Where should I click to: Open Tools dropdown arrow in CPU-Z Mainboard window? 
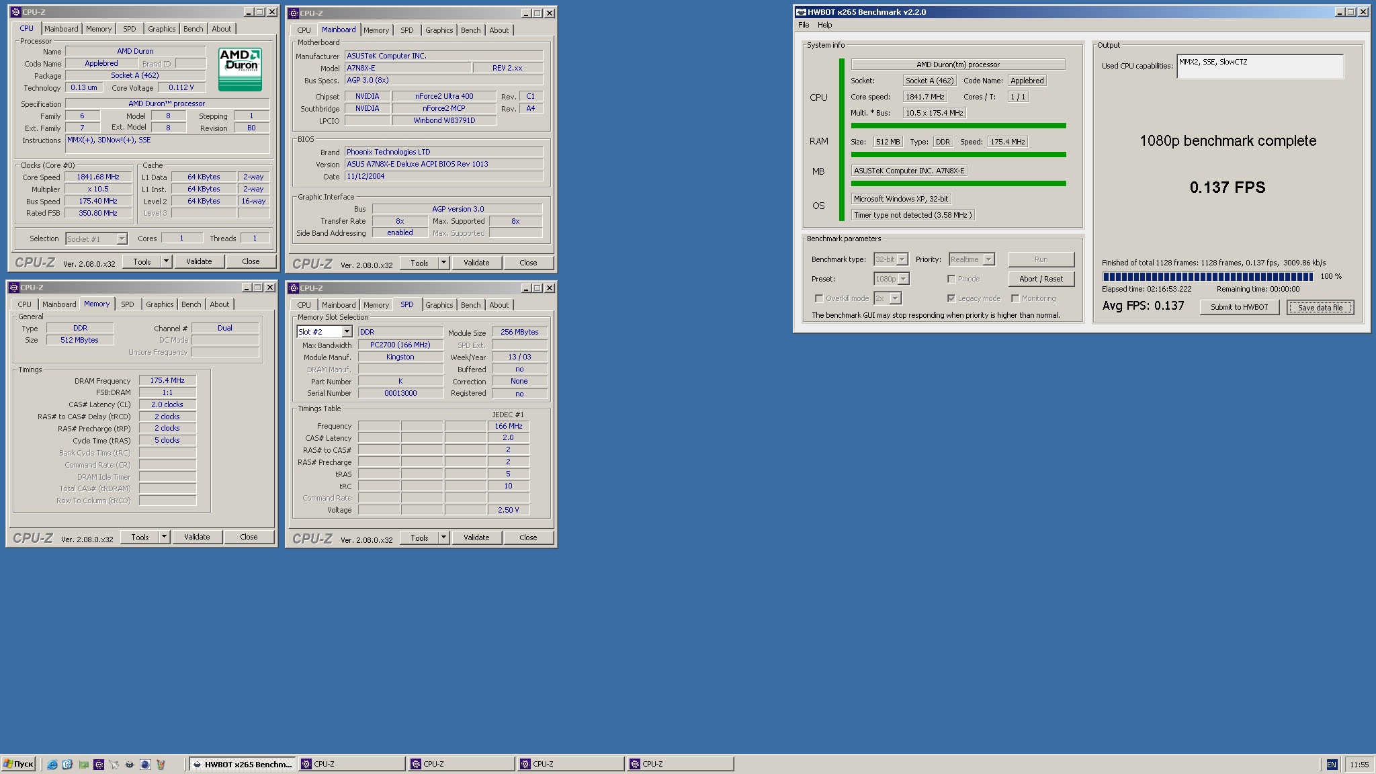point(443,263)
